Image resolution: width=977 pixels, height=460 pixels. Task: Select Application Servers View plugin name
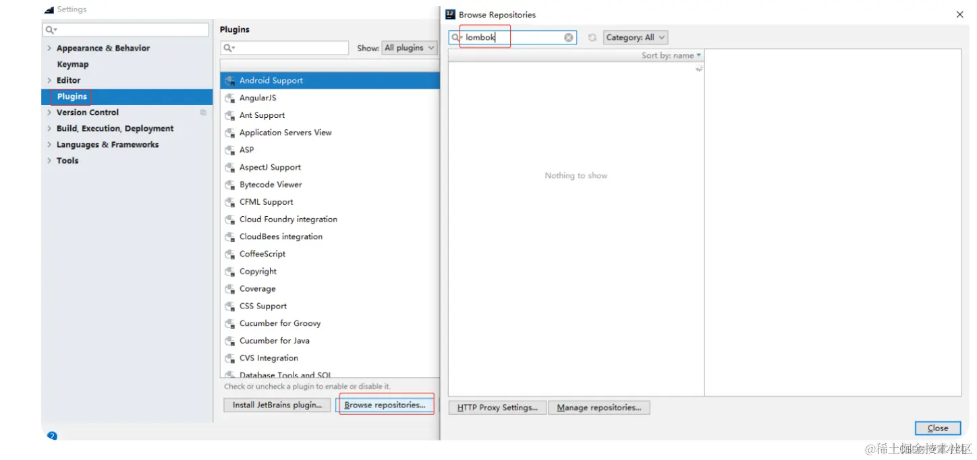285,133
